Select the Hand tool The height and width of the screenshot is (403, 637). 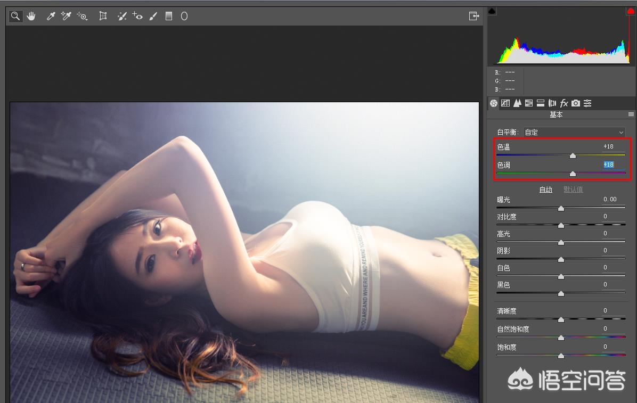[31, 17]
